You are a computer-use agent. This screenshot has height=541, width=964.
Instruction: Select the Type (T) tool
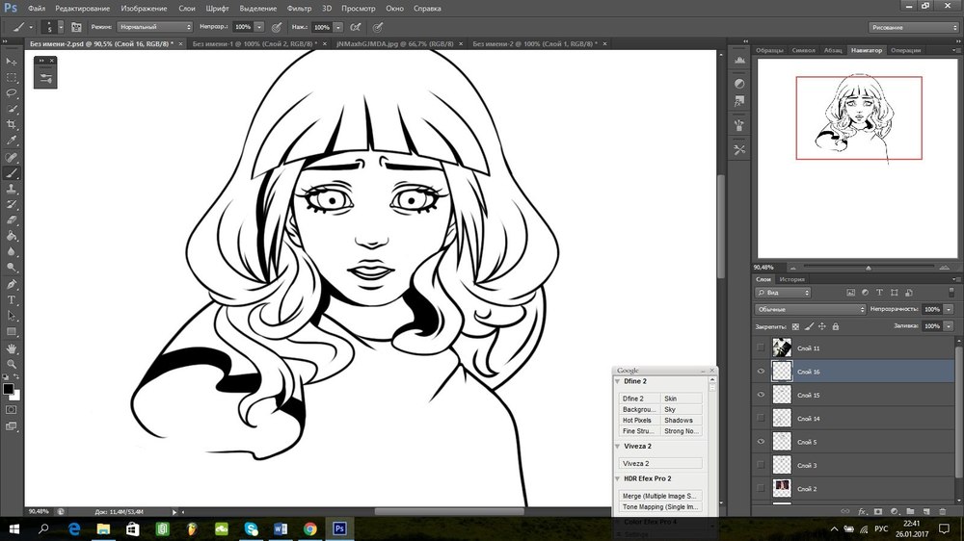(x=12, y=299)
